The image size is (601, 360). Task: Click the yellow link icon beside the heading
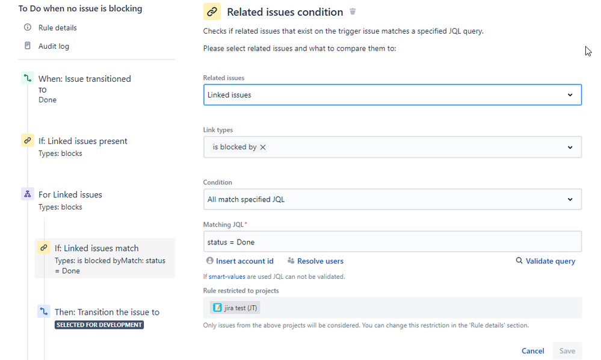(x=212, y=12)
